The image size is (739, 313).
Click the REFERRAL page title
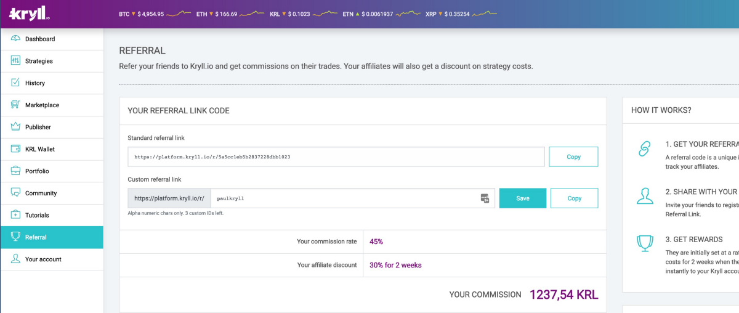(x=142, y=51)
